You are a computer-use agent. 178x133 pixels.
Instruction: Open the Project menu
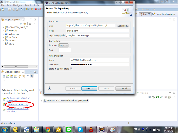pos(37,5)
